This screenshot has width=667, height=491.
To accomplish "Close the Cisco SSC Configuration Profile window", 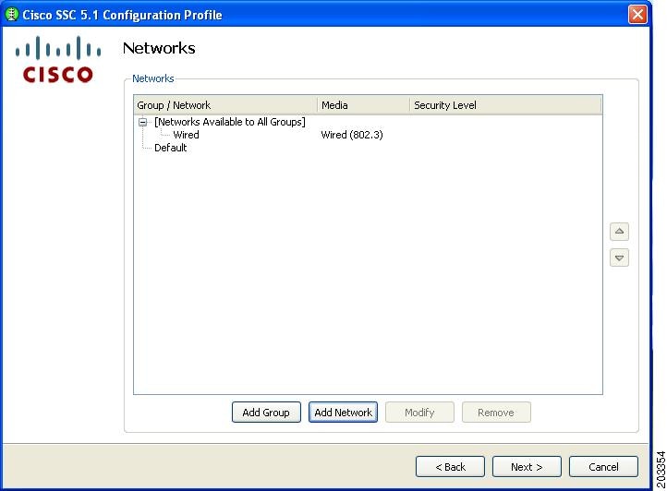I will click(x=637, y=15).
